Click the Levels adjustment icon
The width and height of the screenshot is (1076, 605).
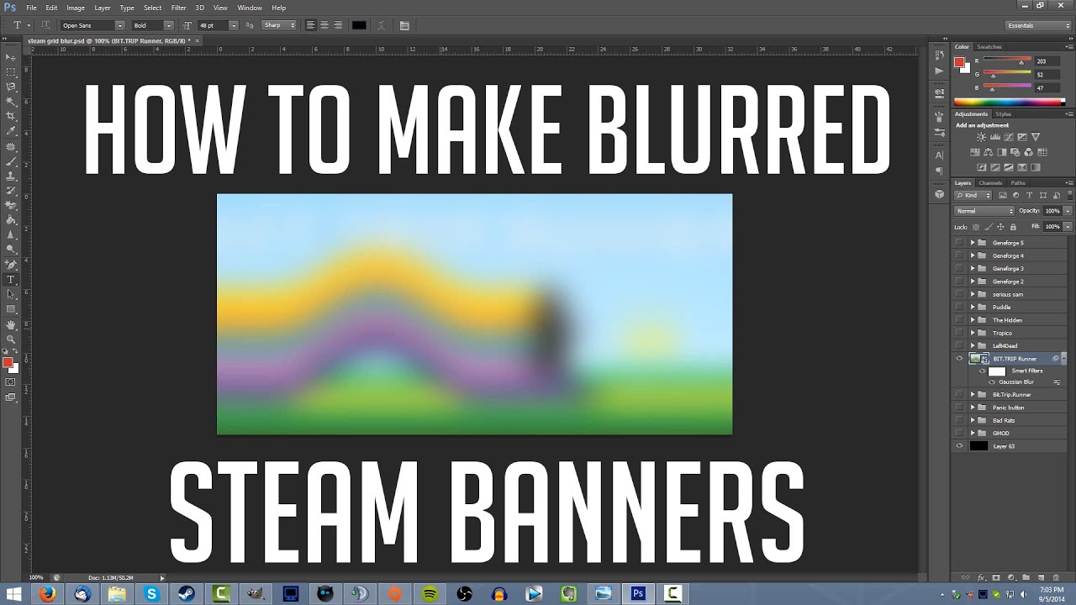tap(995, 137)
